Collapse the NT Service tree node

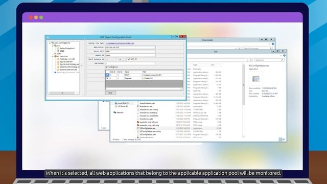[53, 57]
